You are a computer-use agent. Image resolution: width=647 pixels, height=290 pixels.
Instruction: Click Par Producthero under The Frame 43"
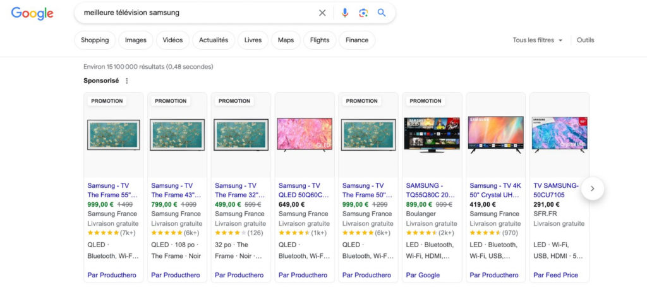pyautogui.click(x=176, y=275)
